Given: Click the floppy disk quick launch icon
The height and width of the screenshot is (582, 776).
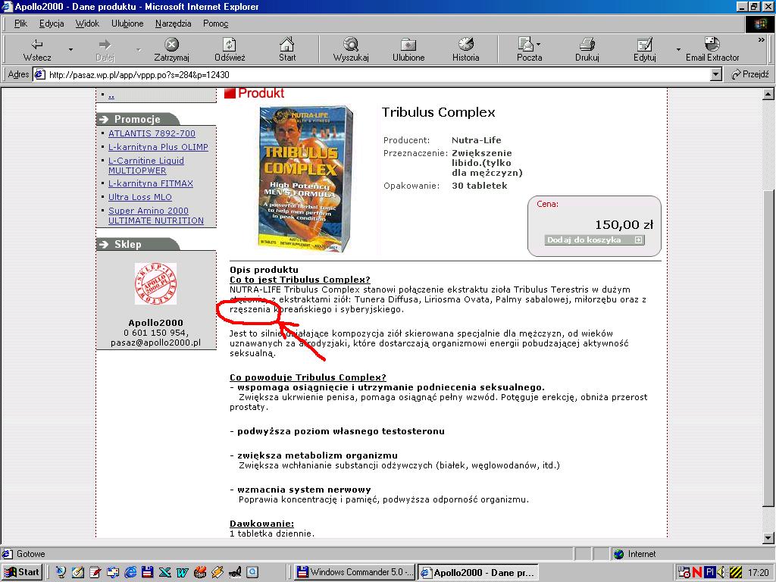Looking at the screenshot, I should (148, 572).
